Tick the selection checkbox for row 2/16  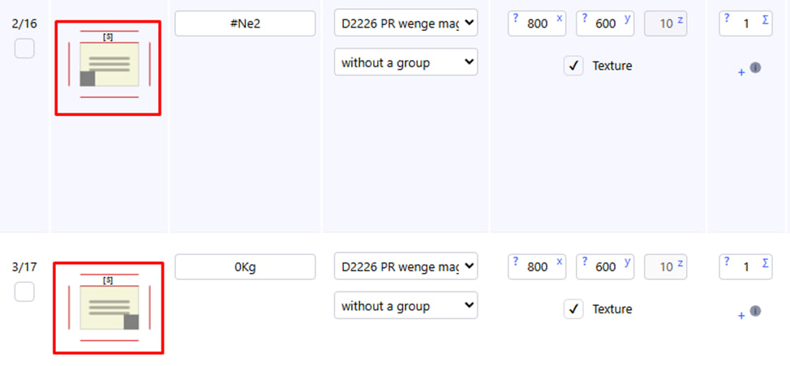[x=24, y=49]
